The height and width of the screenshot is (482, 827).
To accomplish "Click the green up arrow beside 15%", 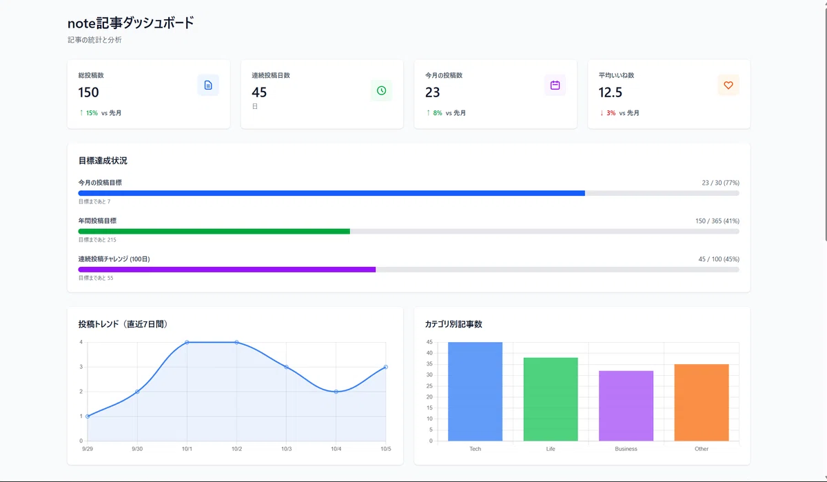I will (x=81, y=112).
